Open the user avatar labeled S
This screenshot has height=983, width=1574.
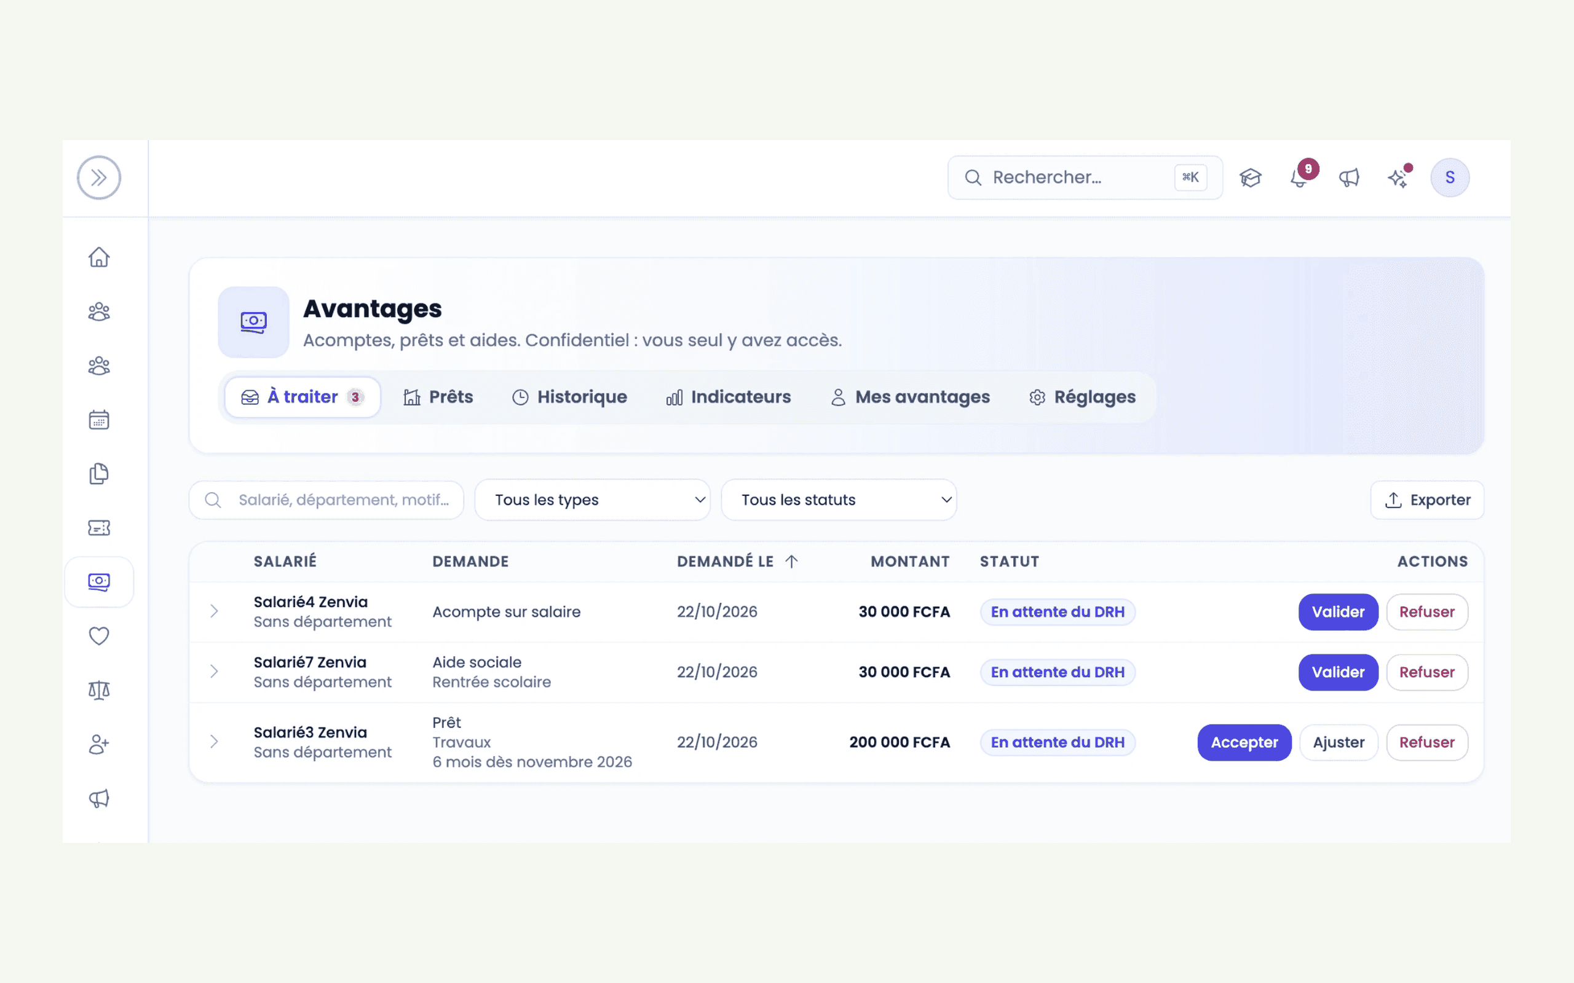point(1450,178)
